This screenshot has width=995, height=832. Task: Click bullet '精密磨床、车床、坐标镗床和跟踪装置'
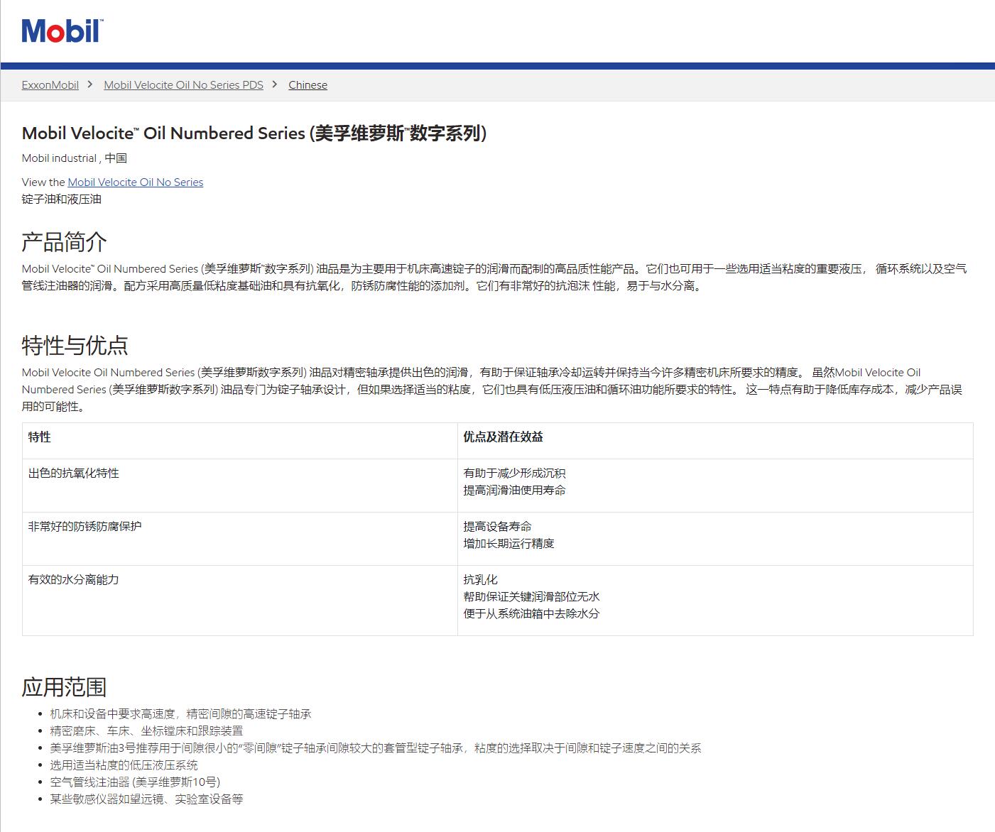(147, 731)
